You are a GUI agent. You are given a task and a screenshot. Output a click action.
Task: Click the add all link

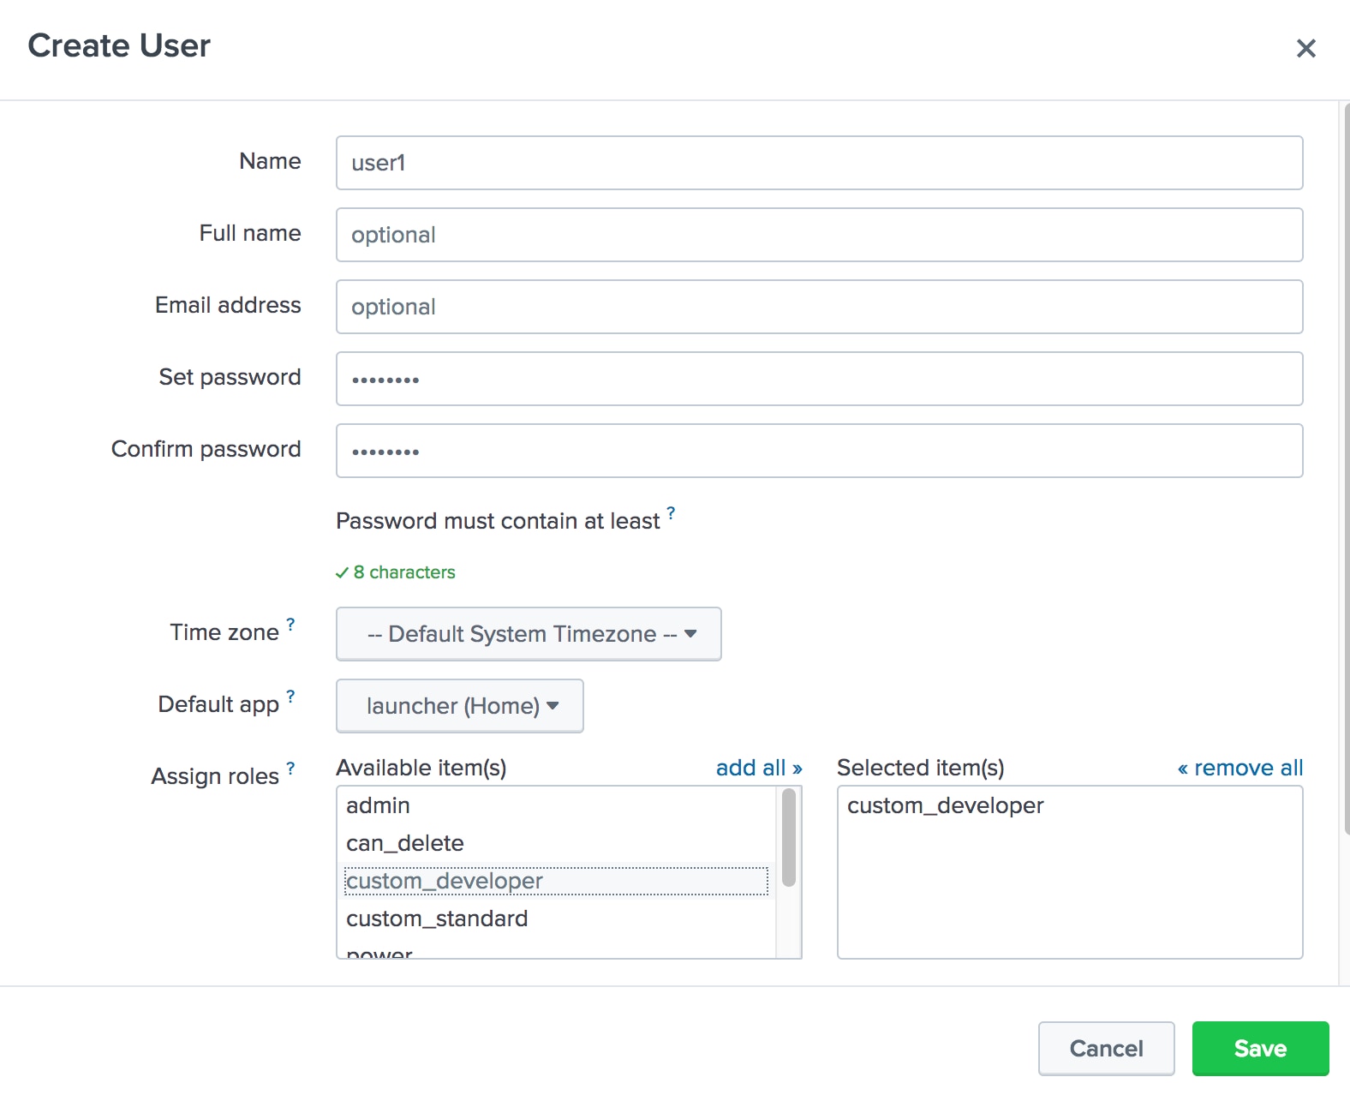(x=759, y=768)
